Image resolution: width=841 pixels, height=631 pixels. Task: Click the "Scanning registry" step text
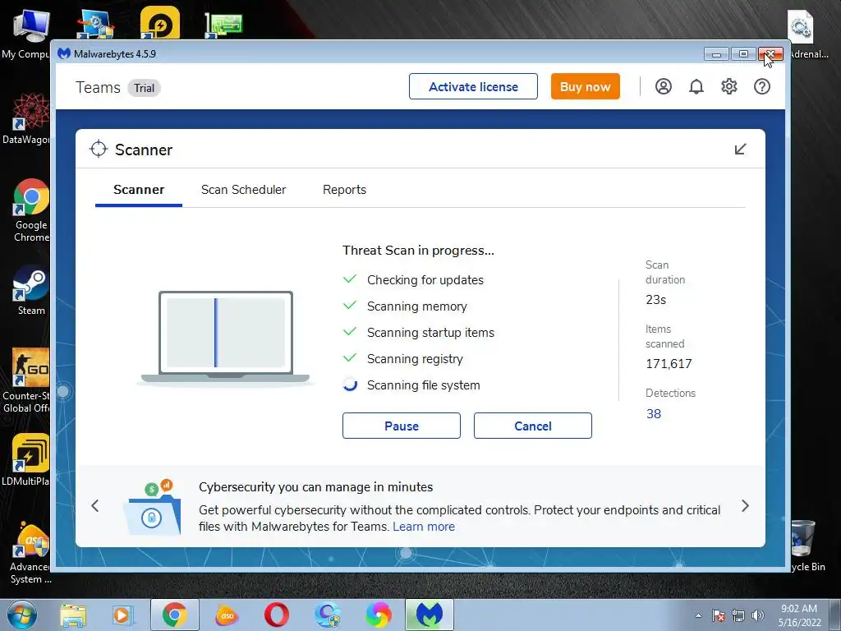click(x=415, y=358)
